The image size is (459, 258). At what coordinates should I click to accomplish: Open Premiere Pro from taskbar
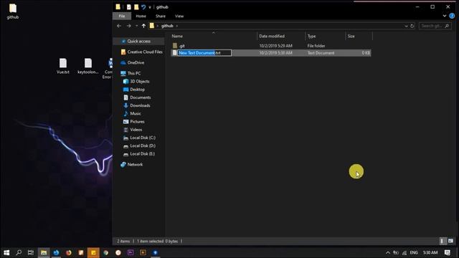pyautogui.click(x=131, y=252)
